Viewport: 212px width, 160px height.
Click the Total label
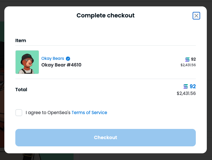pos(21,90)
